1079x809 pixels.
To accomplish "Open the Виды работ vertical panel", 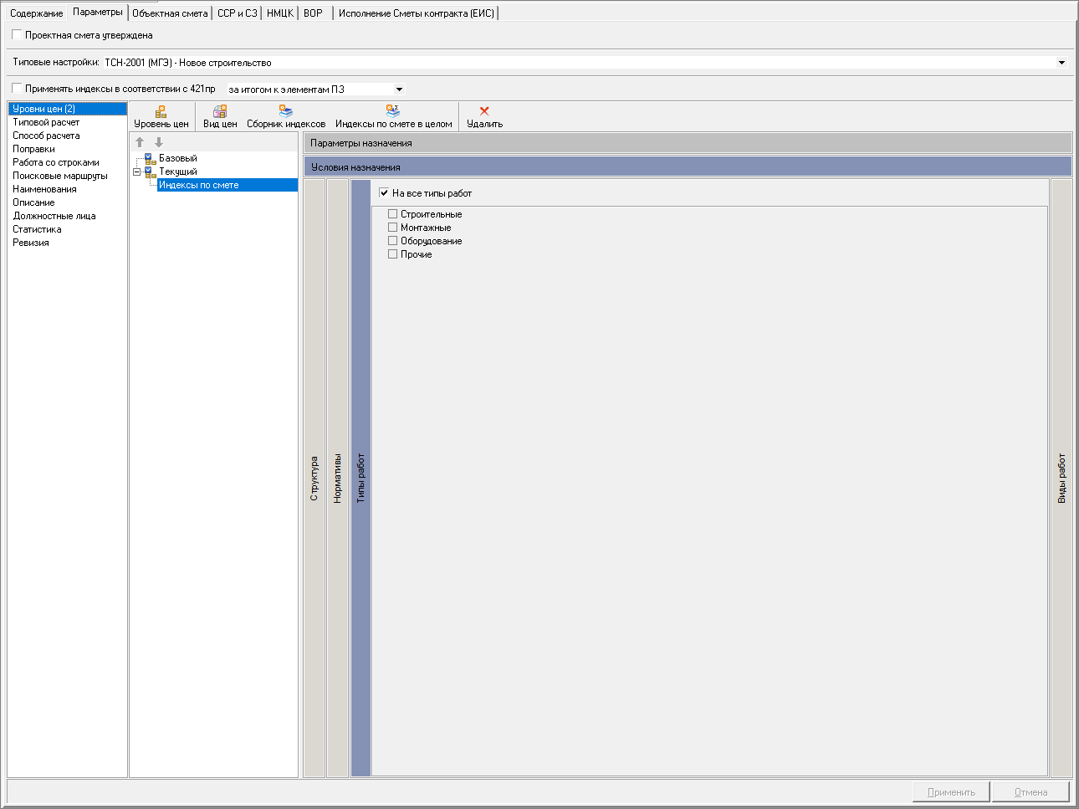I will [1061, 478].
